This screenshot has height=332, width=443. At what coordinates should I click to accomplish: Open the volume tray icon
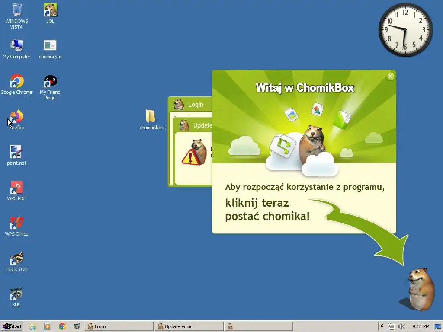click(x=401, y=326)
